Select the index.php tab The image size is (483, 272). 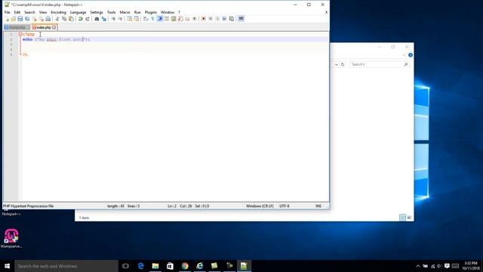44,27
